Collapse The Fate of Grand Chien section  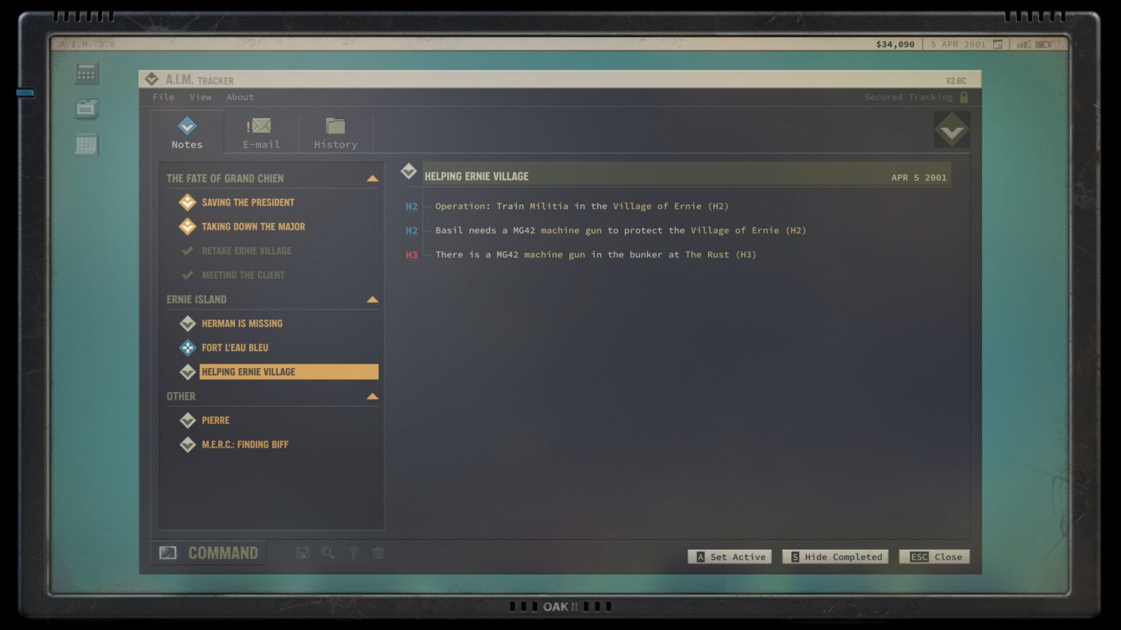coord(372,178)
